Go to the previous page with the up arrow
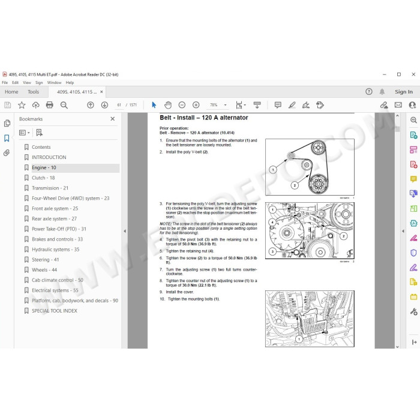The image size is (420, 420). [91, 105]
